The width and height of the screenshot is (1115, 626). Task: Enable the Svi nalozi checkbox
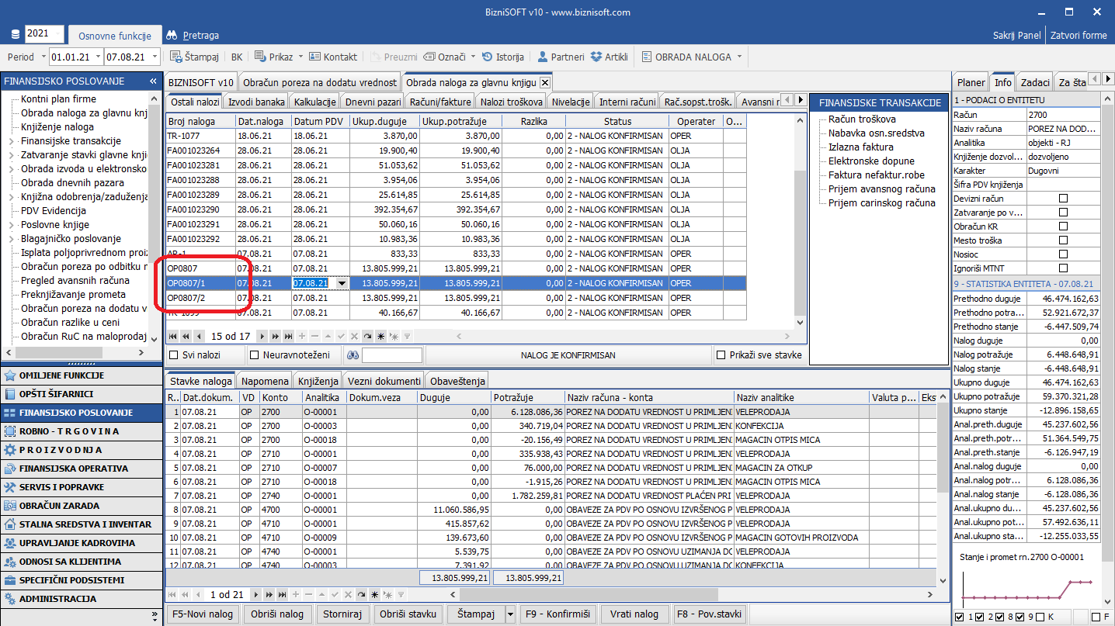(x=174, y=355)
